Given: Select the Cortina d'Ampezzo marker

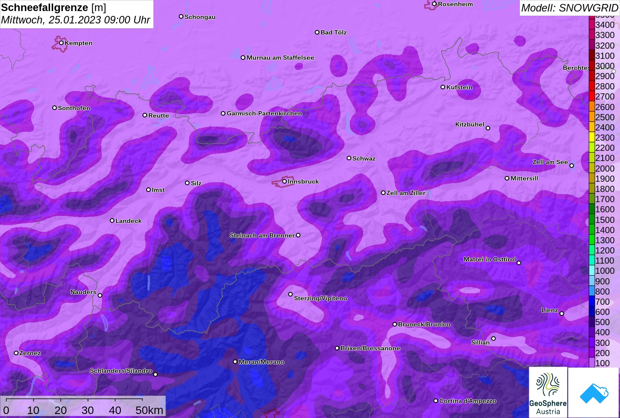Looking at the screenshot, I should [436, 401].
